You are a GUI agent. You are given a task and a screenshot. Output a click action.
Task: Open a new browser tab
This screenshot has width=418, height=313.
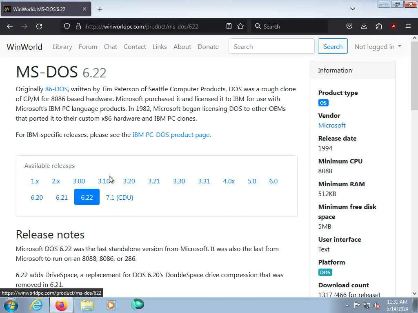click(100, 9)
